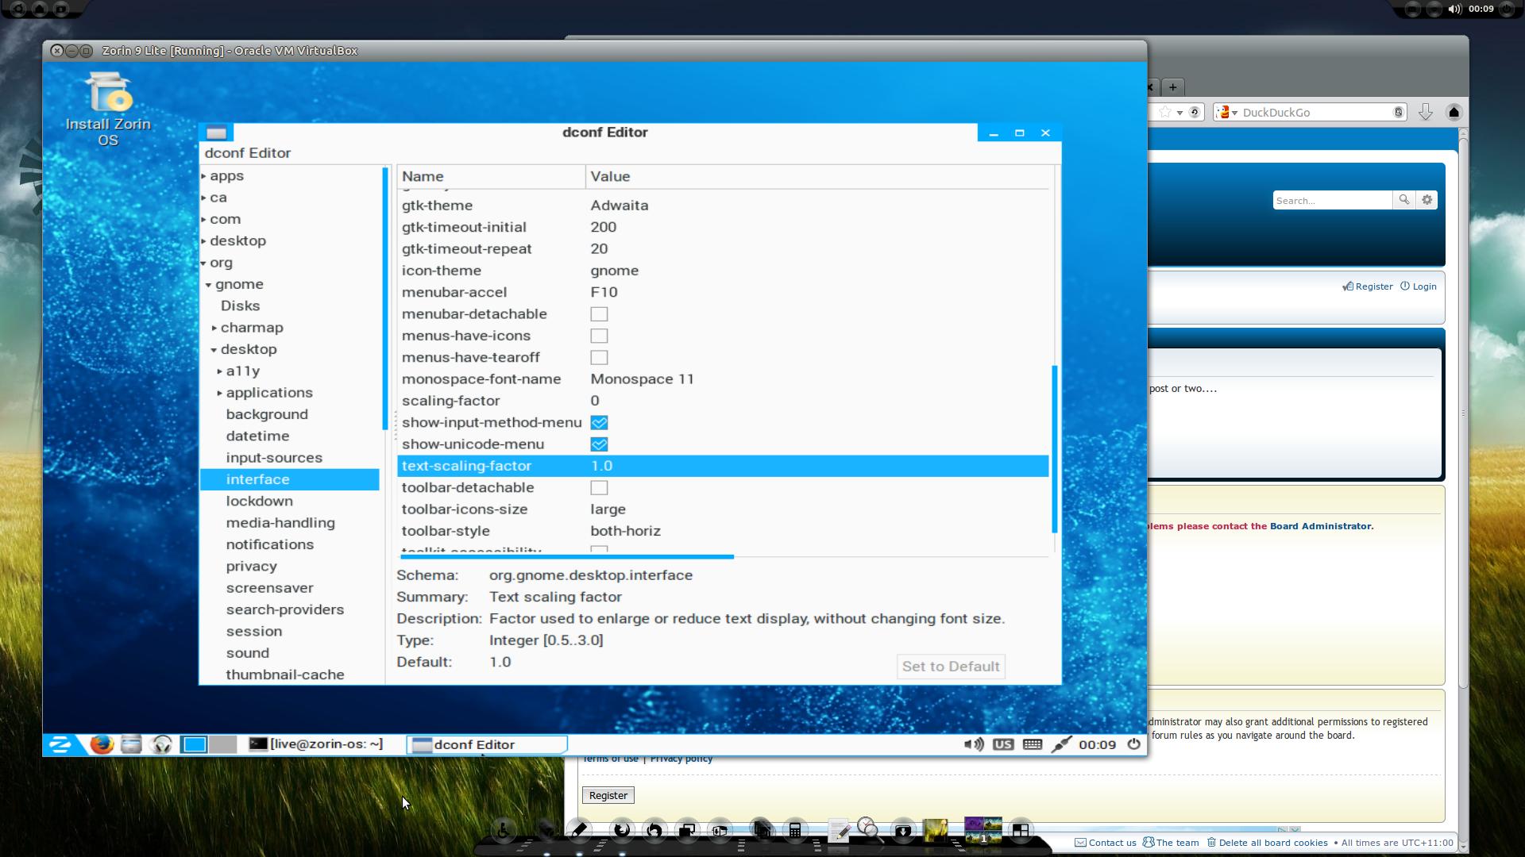Click the network connection plug icon
Viewport: 1525px width, 857px height.
[1061, 744]
